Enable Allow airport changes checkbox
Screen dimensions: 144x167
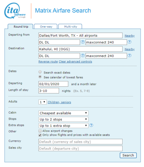pyautogui.click(x=40, y=131)
